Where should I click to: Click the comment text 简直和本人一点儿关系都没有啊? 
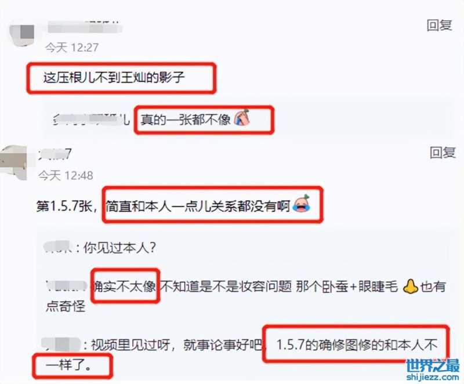click(x=198, y=206)
